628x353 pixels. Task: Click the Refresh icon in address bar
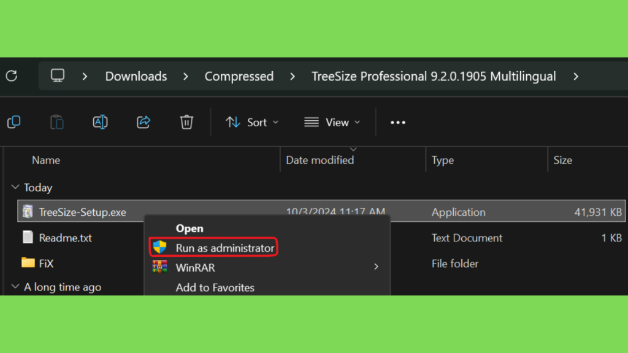click(x=12, y=75)
